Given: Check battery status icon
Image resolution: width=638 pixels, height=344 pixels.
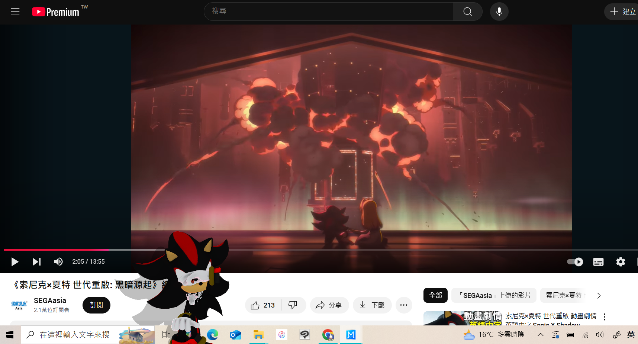Looking at the screenshot, I should 570,335.
